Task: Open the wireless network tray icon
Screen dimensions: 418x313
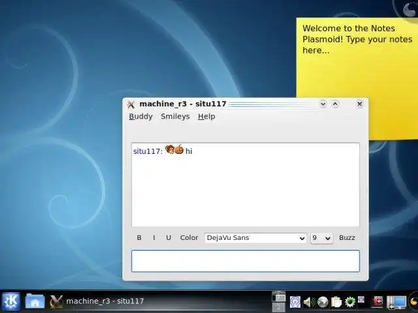Action: coord(295,302)
